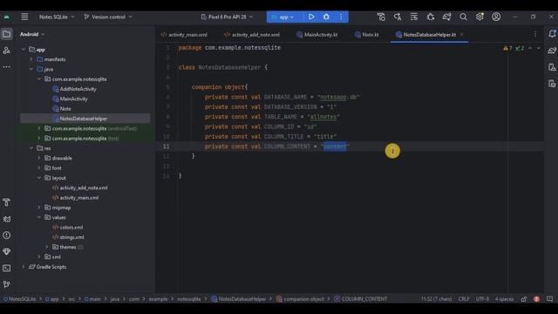The width and height of the screenshot is (558, 314).
Task: Show more tool windows ellipsis
Action: [x=6, y=67]
